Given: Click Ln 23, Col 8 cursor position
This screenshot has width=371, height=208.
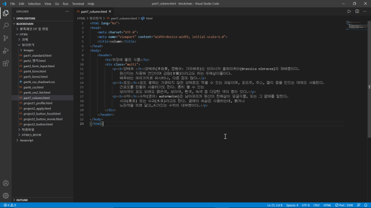Looking at the screenshot, I should (275, 205).
